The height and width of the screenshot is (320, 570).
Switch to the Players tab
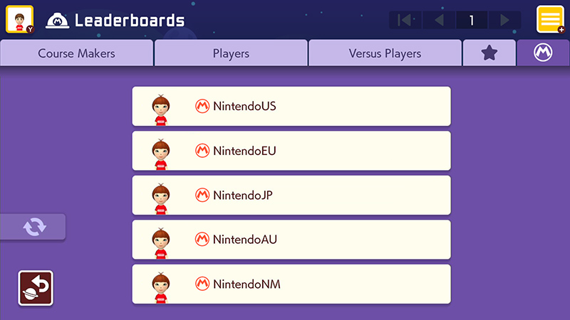[x=231, y=53]
